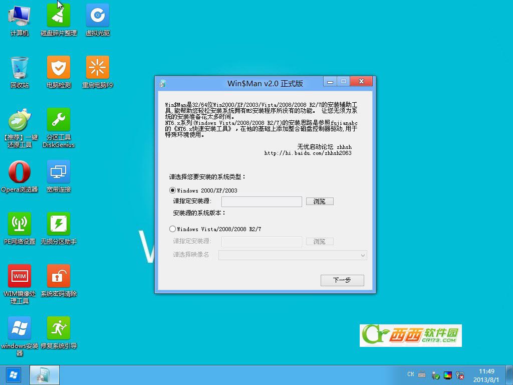Open the Opera浏览器 icon
Screen dimensions: 513x385
[20, 176]
